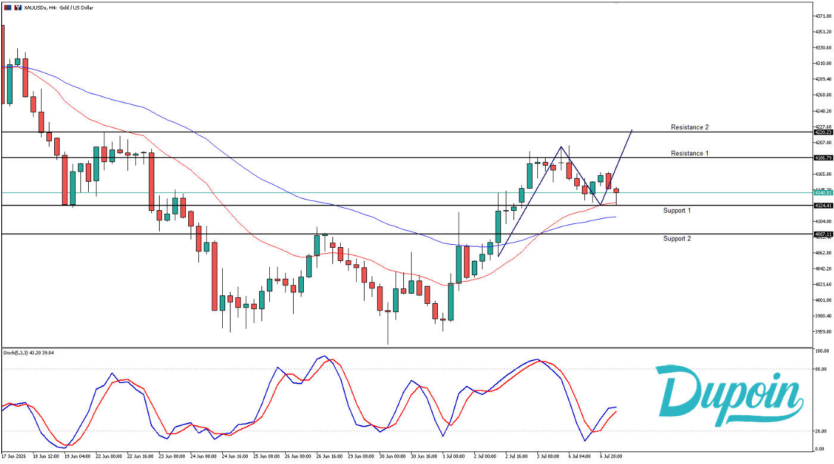Click the 'Support 2' line label
Image resolution: width=834 pixels, height=464 pixels.
tap(677, 239)
